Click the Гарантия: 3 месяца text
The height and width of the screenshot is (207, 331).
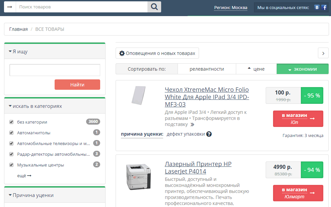pos(303,135)
